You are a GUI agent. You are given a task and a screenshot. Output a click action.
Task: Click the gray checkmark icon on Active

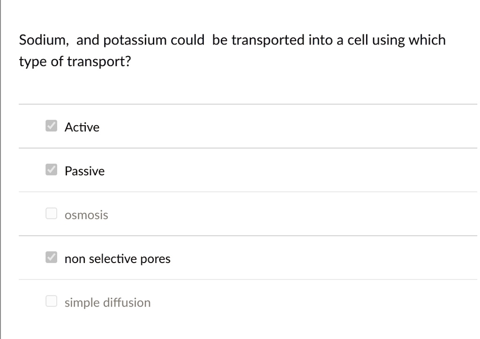[51, 125]
